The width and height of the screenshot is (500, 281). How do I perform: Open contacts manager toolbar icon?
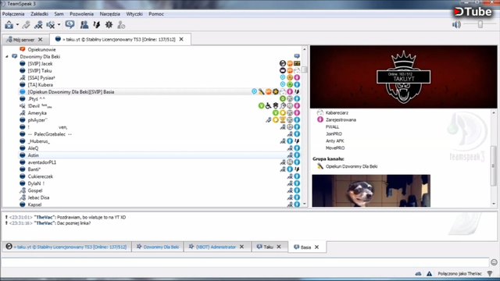84,25
